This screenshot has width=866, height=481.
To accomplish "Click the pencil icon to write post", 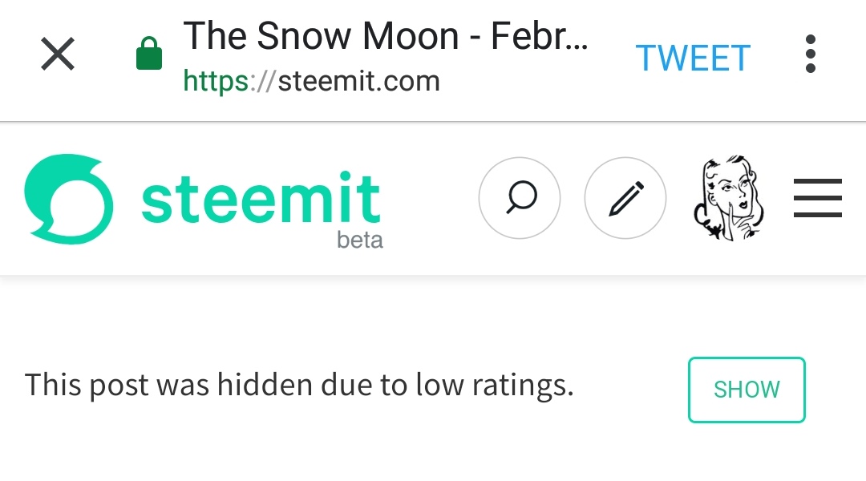I will point(625,198).
